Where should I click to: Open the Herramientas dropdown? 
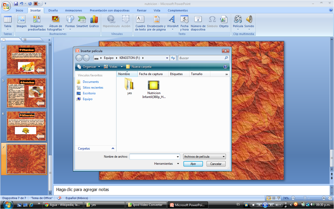(x=167, y=164)
